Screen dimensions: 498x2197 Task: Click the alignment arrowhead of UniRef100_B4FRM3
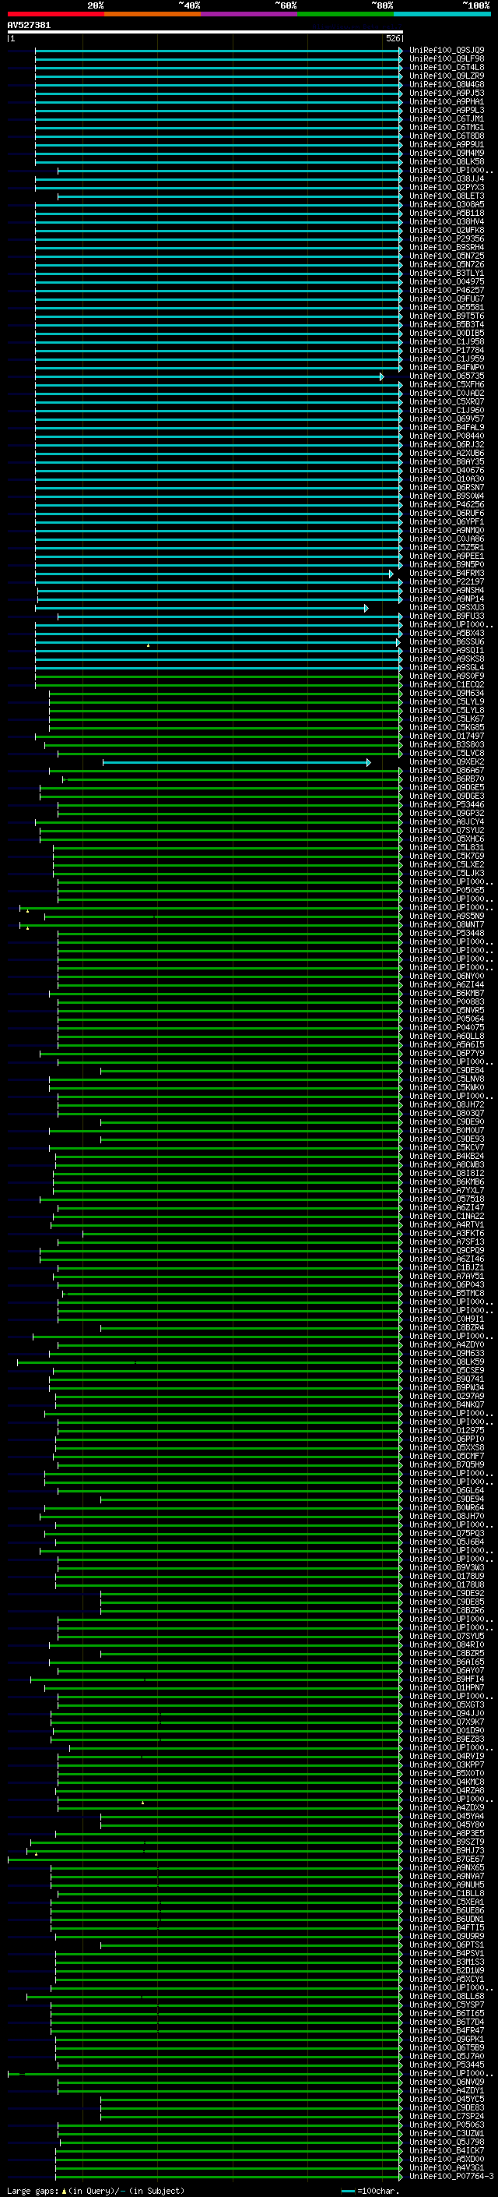[391, 573]
